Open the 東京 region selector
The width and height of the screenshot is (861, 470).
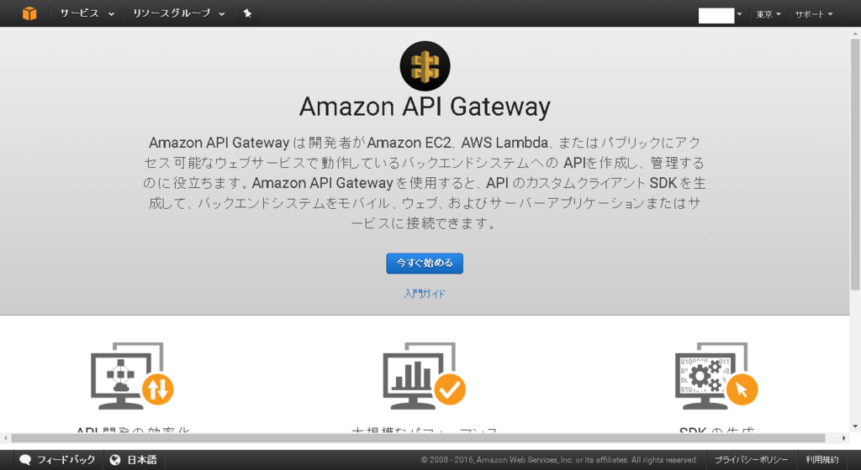tap(769, 14)
